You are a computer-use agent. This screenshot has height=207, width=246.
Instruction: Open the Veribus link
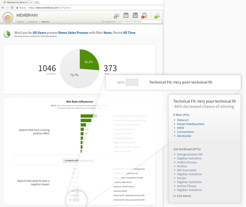[x=182, y=166]
